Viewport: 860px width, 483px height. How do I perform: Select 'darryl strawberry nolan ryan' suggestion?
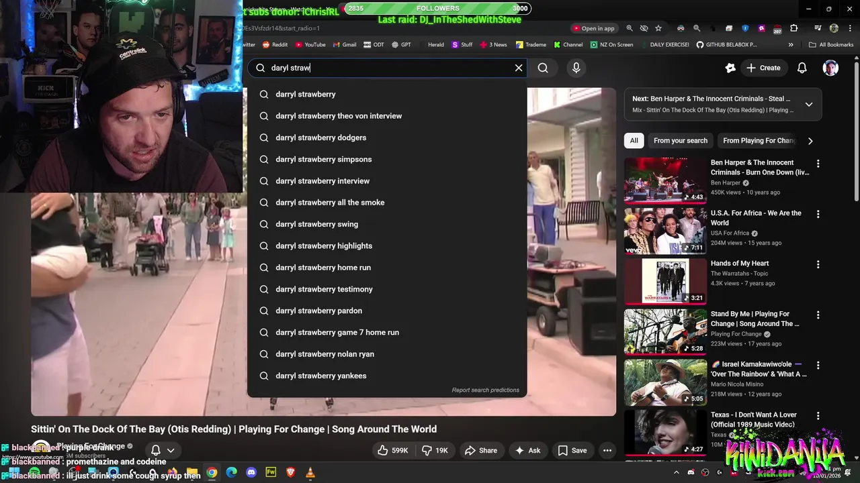pos(387,354)
